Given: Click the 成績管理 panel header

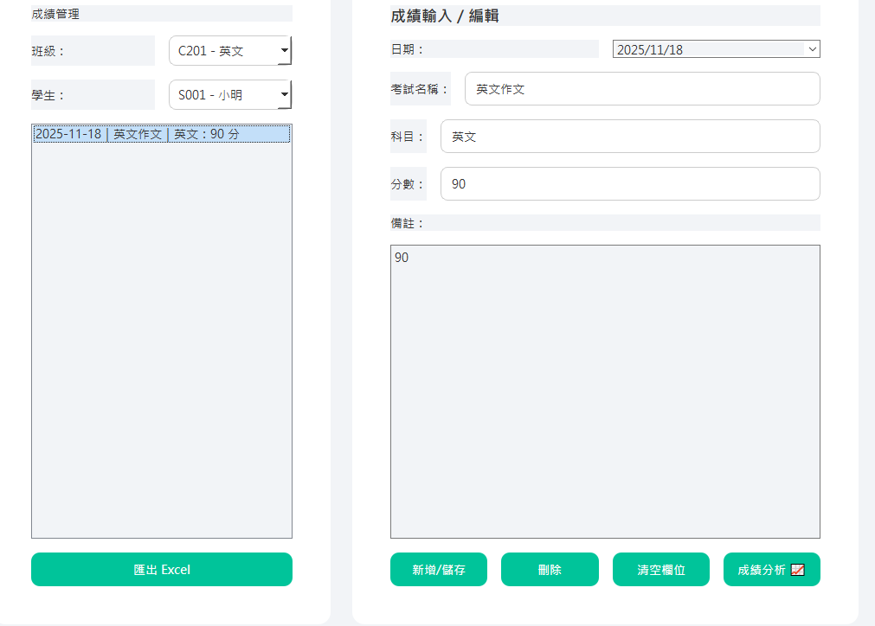Looking at the screenshot, I should [x=161, y=12].
